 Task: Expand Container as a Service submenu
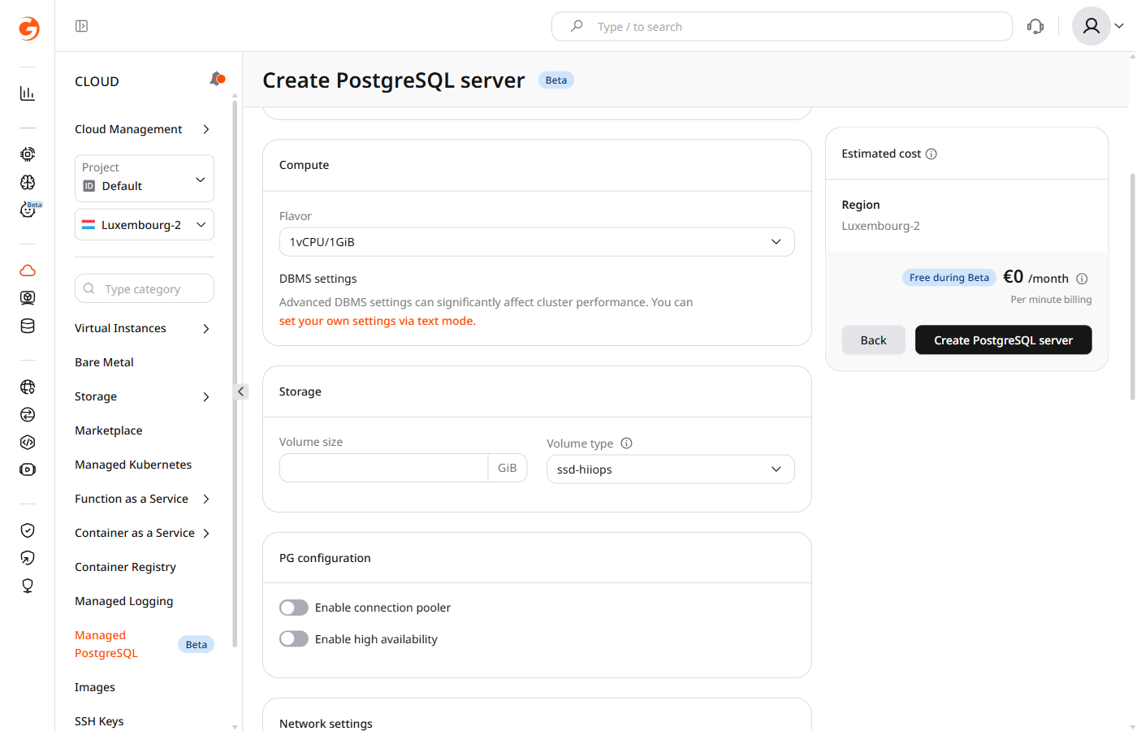[x=144, y=533]
